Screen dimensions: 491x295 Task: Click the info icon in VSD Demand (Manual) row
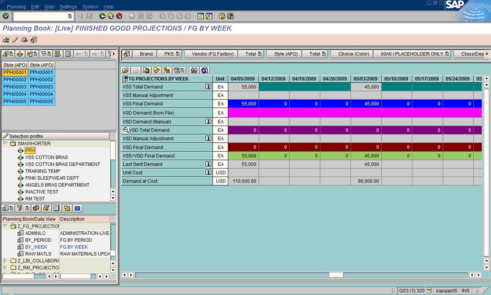point(208,121)
